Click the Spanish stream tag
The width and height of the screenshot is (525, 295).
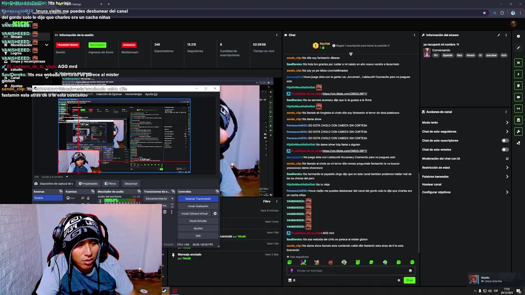click(447, 55)
